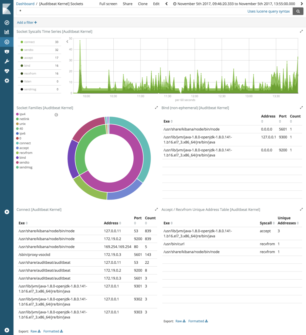
Task: Click the search magnifier button
Action: click(x=297, y=11)
